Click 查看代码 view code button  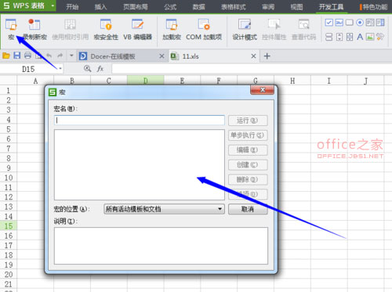[x=303, y=30]
